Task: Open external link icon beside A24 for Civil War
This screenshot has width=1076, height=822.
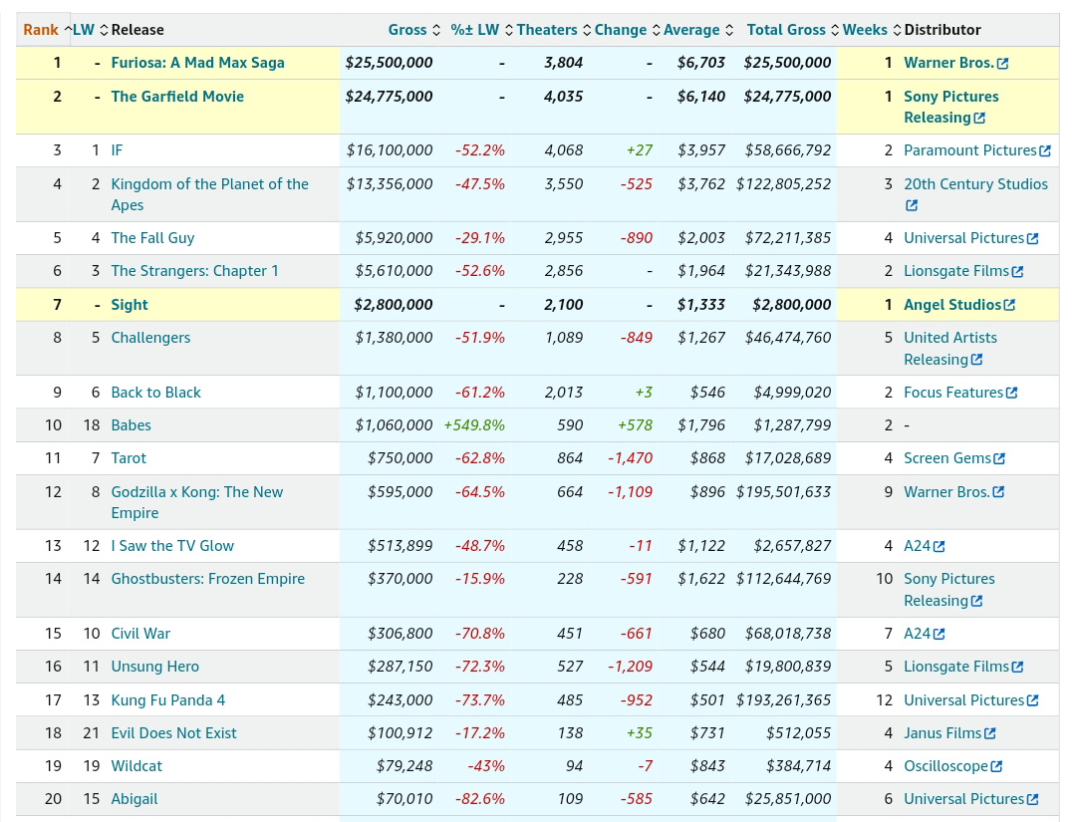Action: coord(939,634)
